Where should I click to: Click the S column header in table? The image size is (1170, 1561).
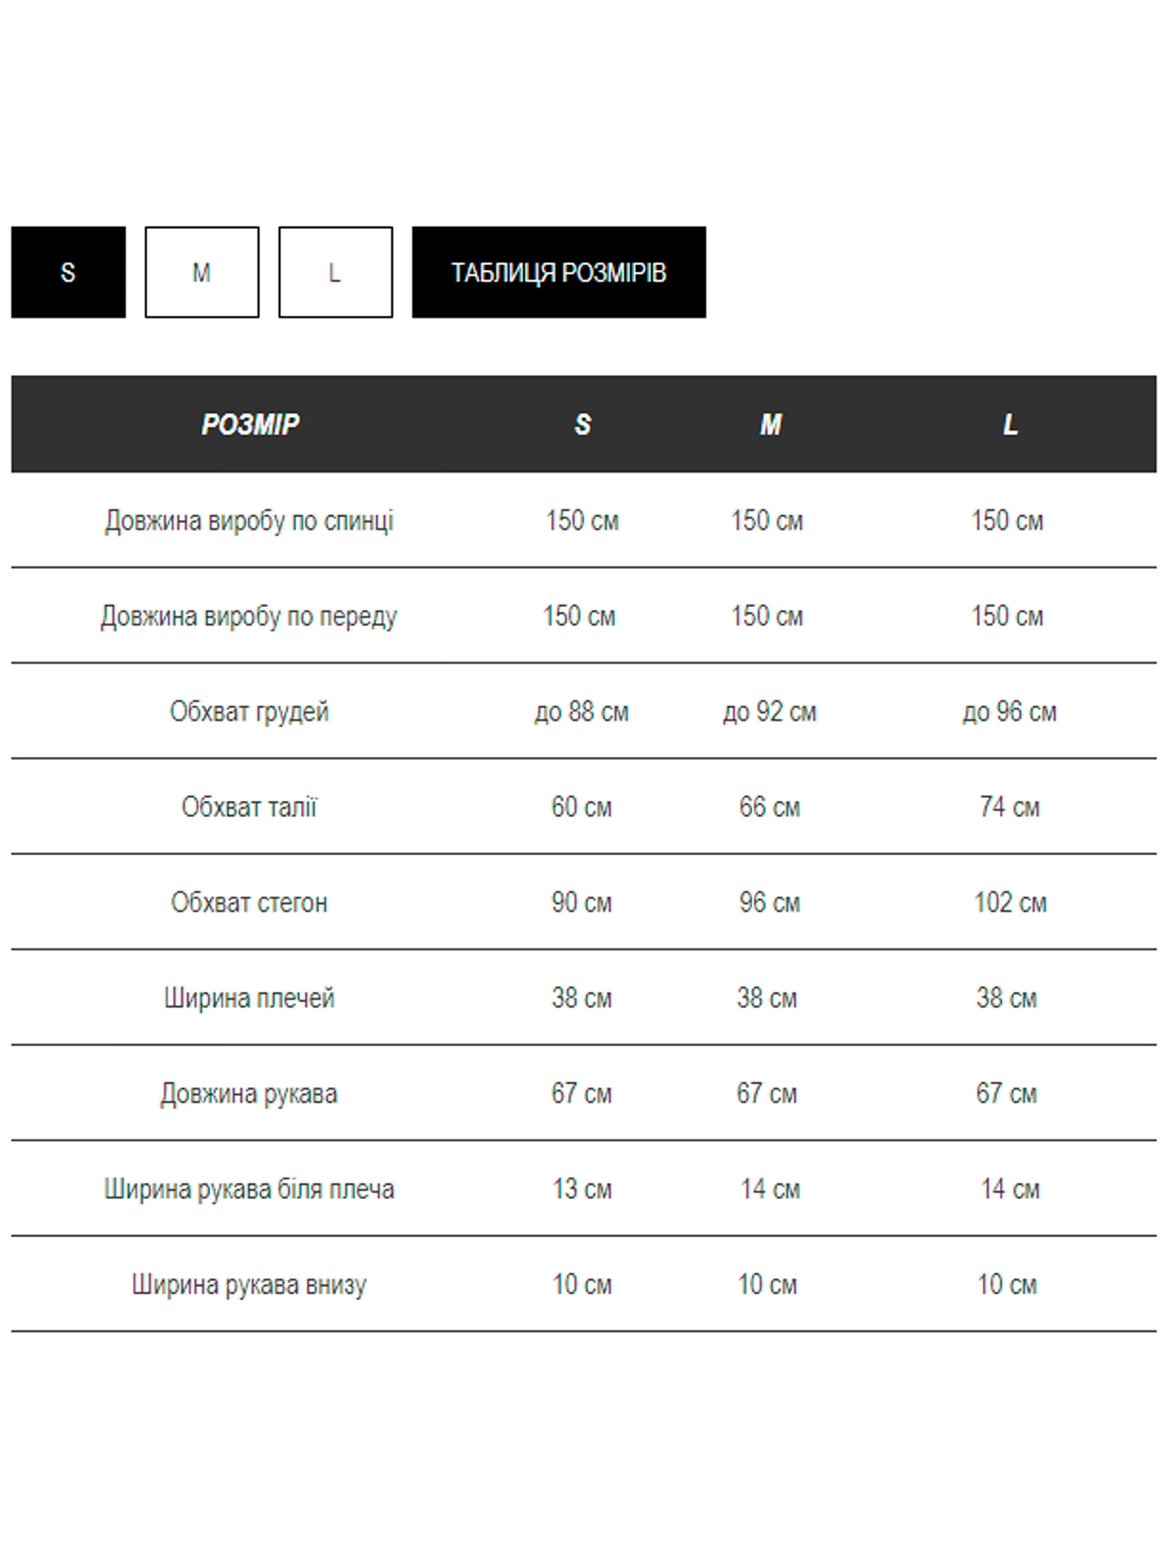pos(582,425)
